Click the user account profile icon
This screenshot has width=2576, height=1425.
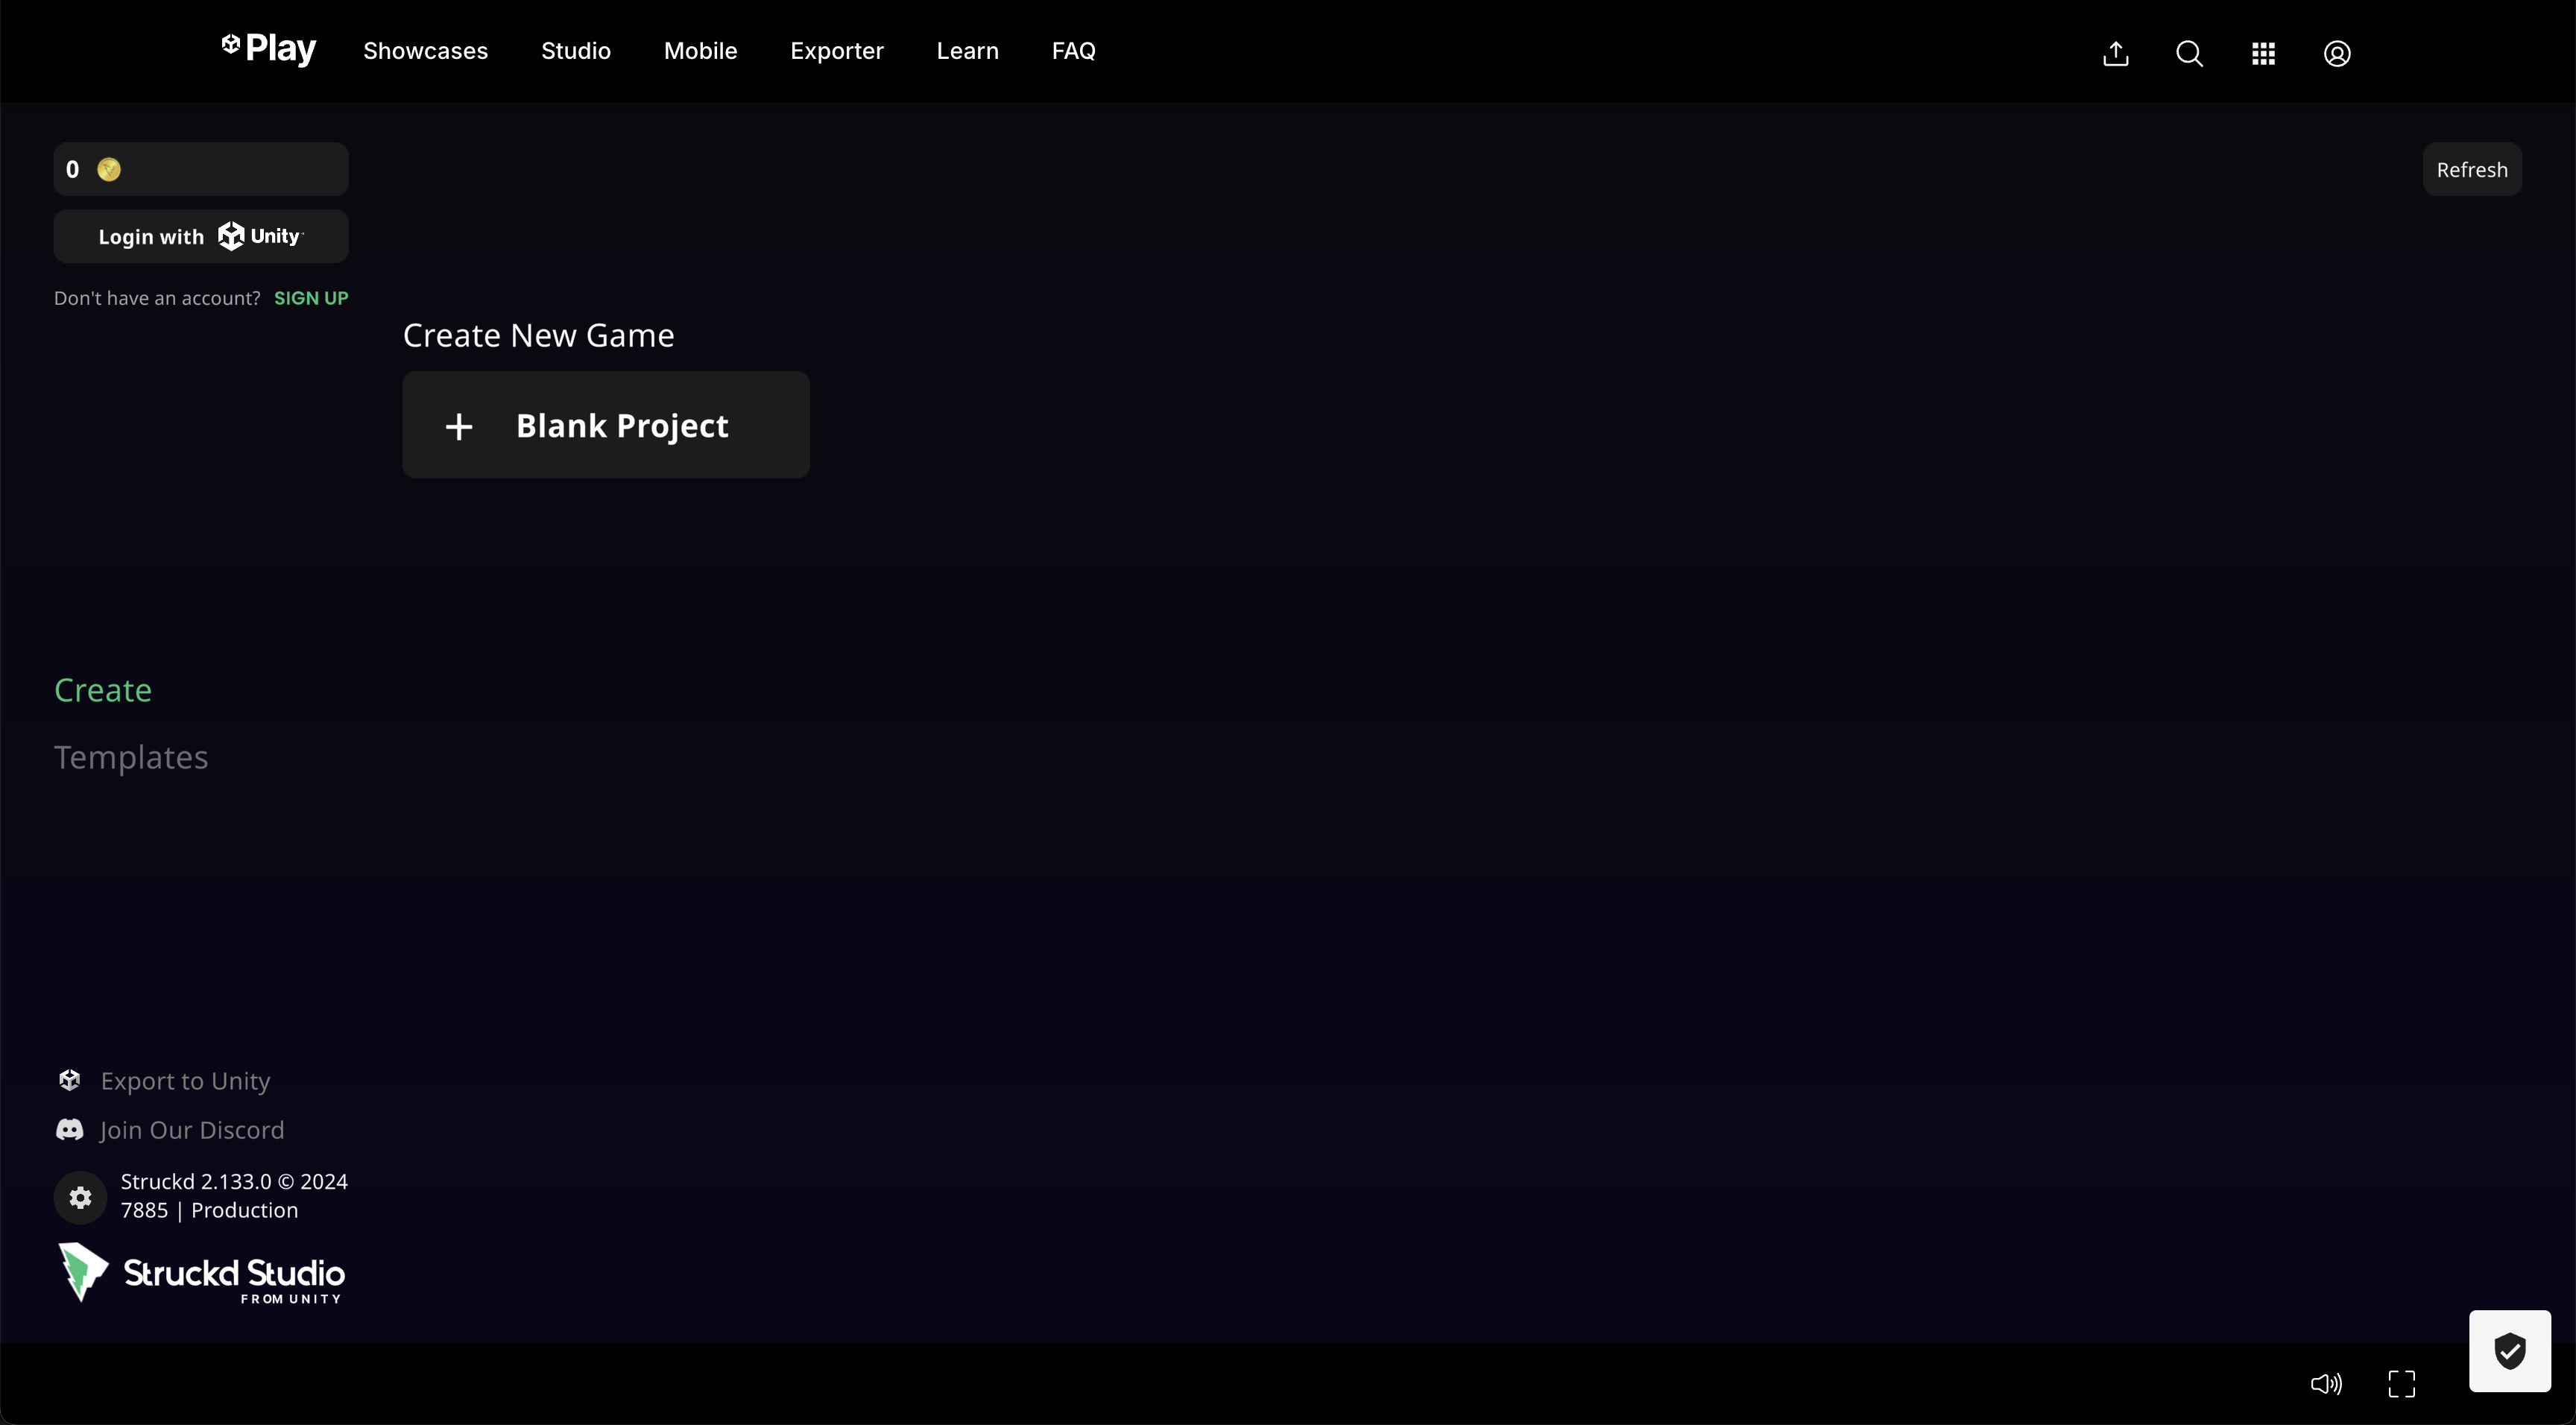[x=2337, y=53]
